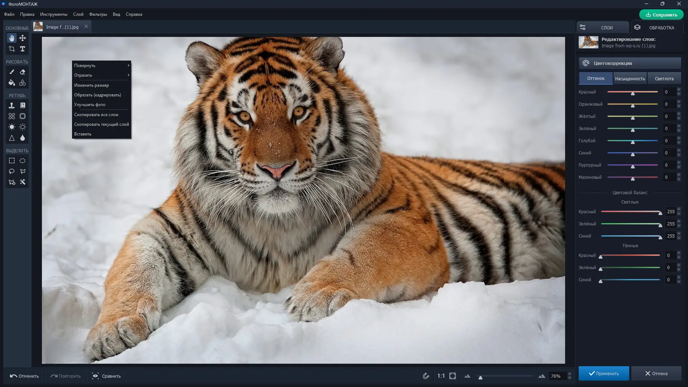Select the Text tool

[x=23, y=49]
